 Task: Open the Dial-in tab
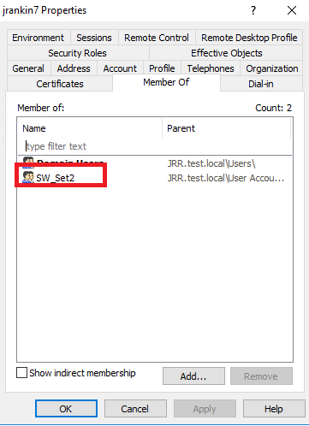pos(261,84)
